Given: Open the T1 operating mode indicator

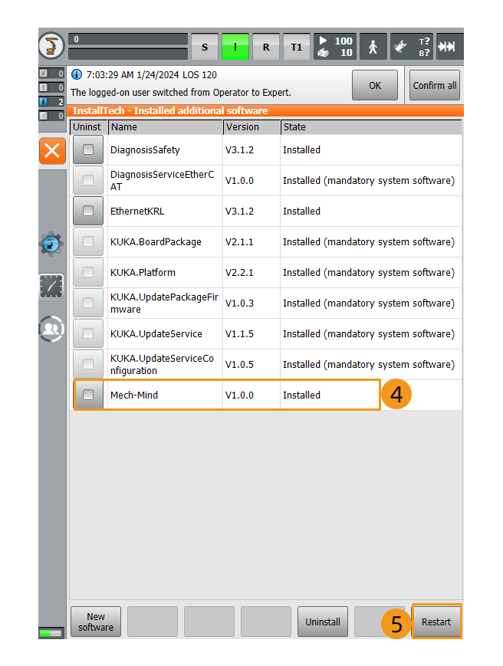Looking at the screenshot, I should 297,46.
